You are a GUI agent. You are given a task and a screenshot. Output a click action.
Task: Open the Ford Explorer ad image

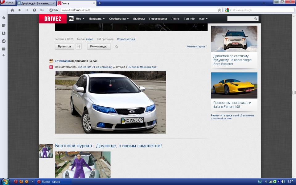pyautogui.click(x=234, y=39)
